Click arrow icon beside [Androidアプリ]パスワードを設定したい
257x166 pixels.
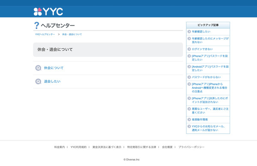click(x=189, y=67)
